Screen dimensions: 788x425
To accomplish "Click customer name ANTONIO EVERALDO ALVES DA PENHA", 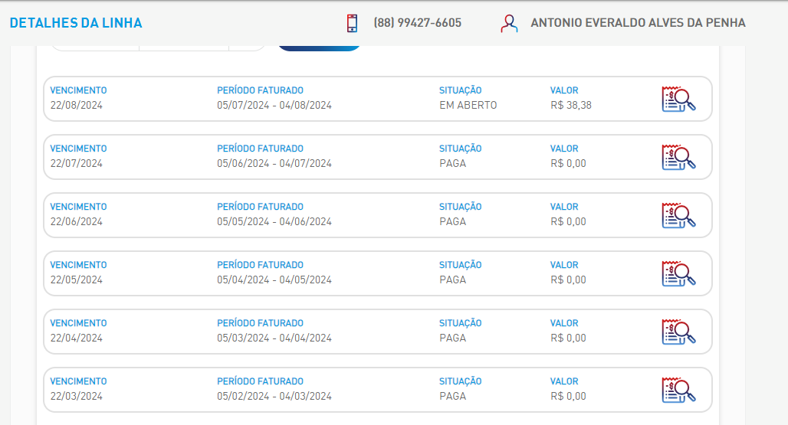I will tap(638, 23).
